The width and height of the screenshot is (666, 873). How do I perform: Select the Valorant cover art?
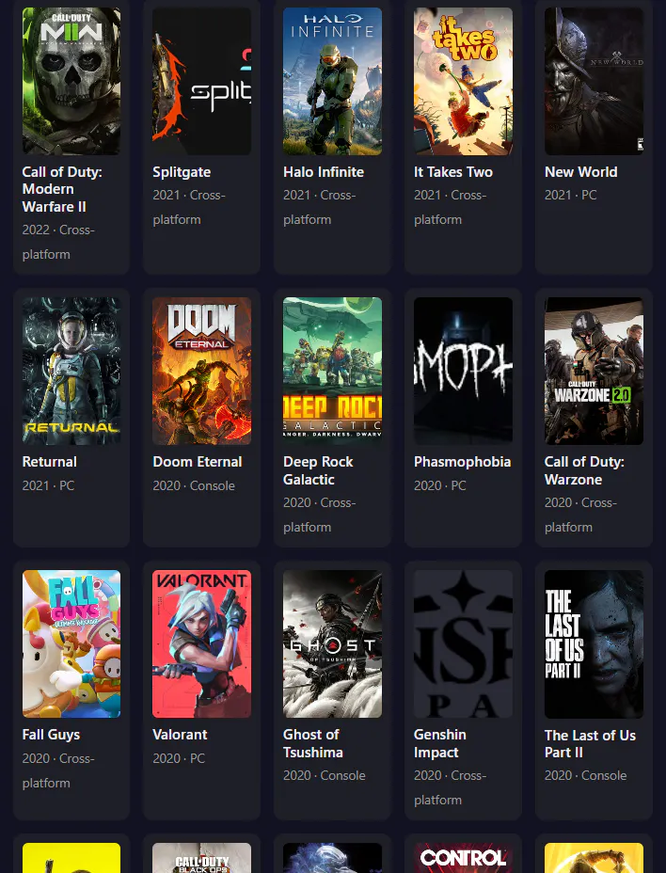[201, 643]
